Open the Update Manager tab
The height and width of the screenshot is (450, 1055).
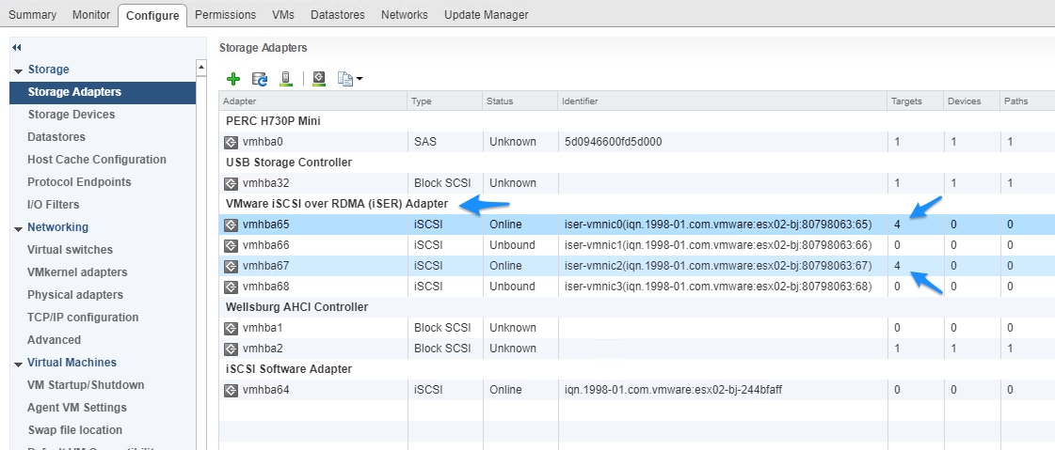click(x=487, y=14)
